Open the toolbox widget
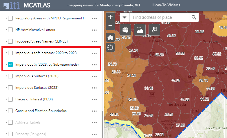Screen dimensions: 227x138 pos(125,30)
